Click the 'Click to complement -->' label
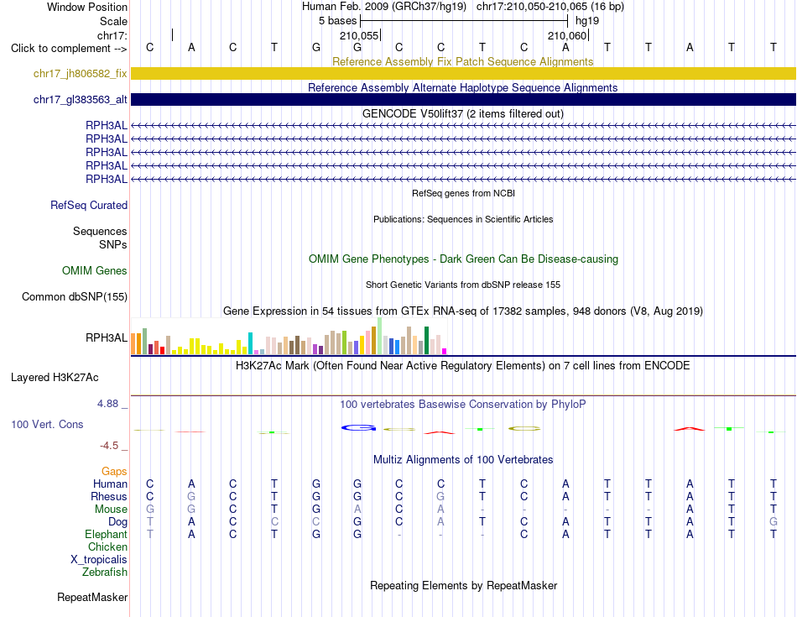The image size is (797, 617). pyautogui.click(x=69, y=49)
